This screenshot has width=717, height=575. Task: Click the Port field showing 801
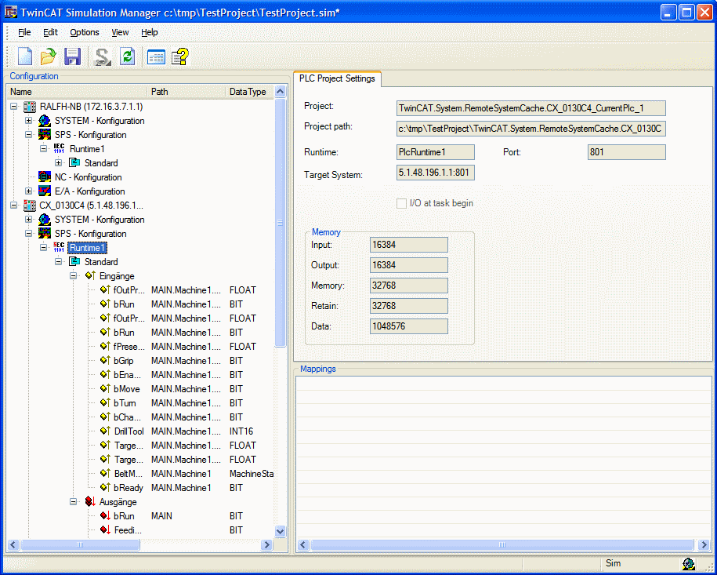click(x=626, y=152)
